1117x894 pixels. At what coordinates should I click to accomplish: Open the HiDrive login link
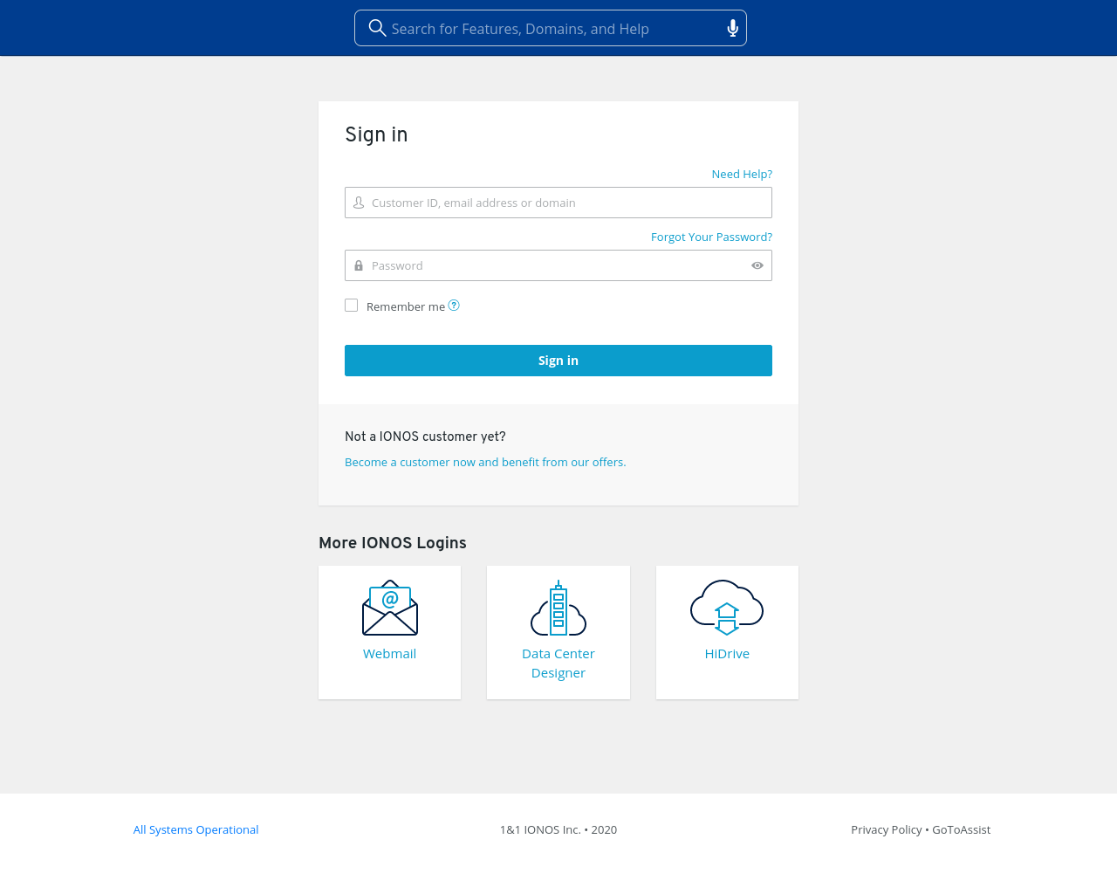pyautogui.click(x=727, y=654)
